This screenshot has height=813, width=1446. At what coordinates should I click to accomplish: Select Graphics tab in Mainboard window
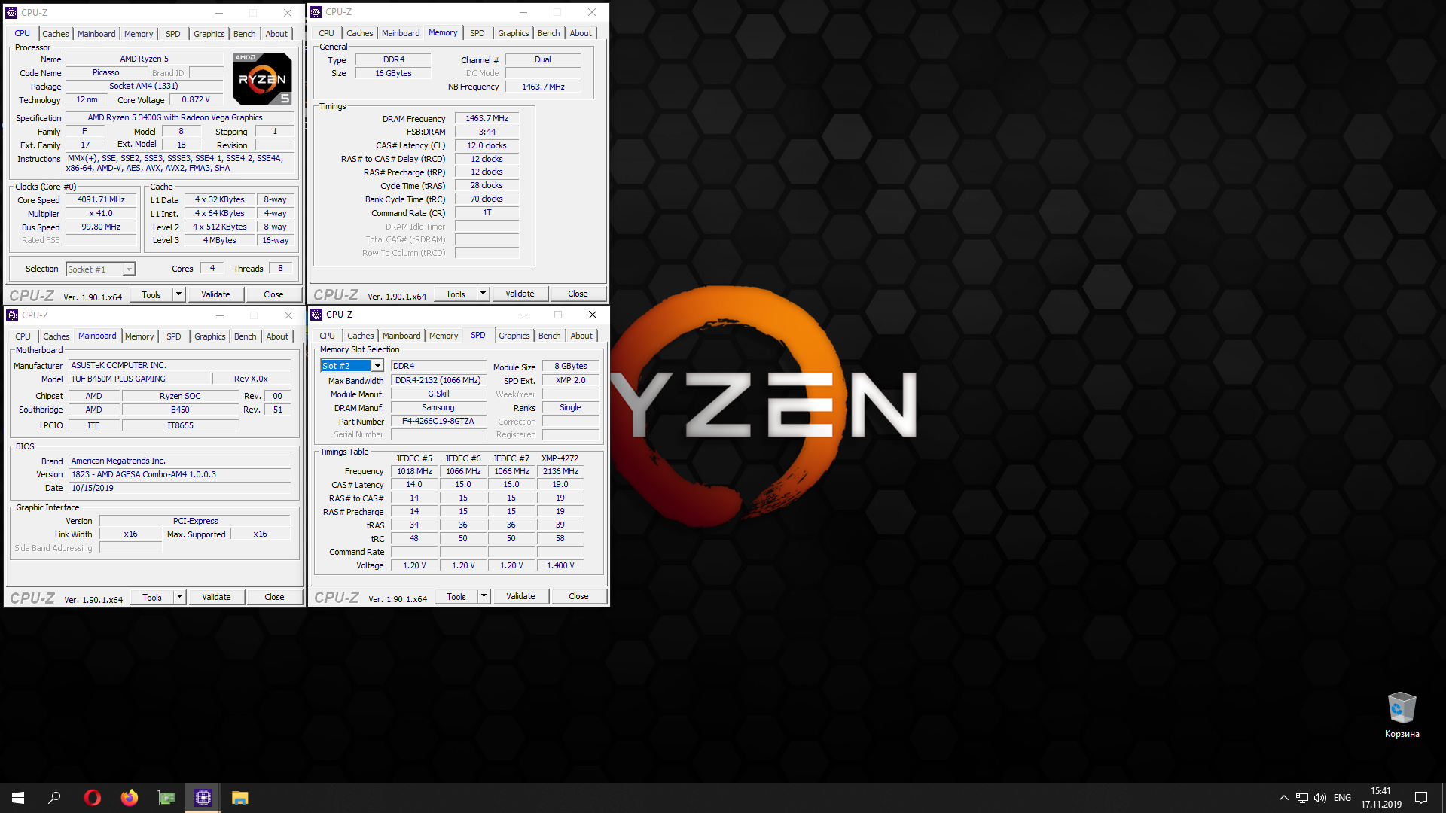tap(209, 336)
